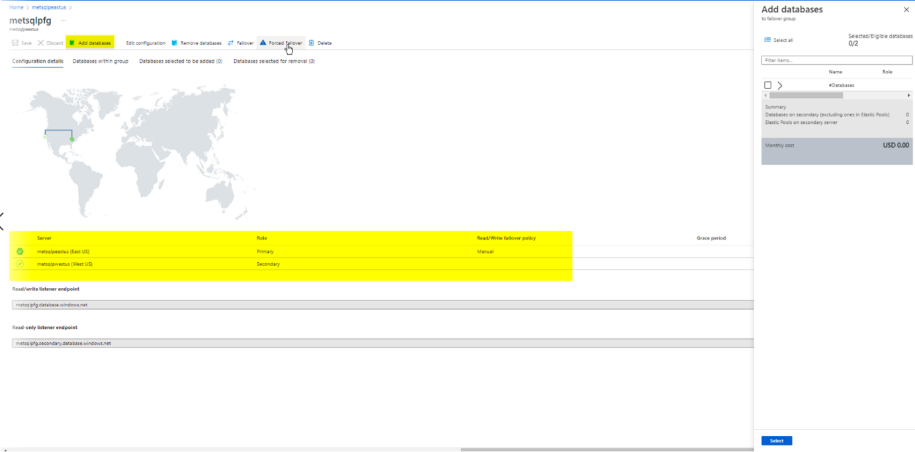Click the Secondary role cell
Image resolution: width=915 pixels, height=452 pixels.
point(268,264)
